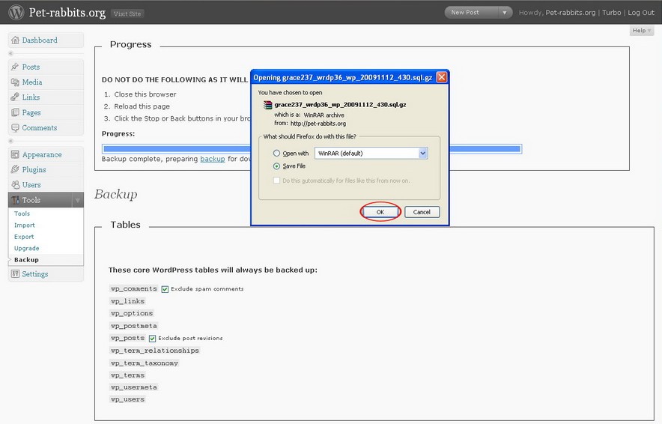The image size is (662, 424).
Task: Click the wp_usermeta table name
Action: pos(134,387)
